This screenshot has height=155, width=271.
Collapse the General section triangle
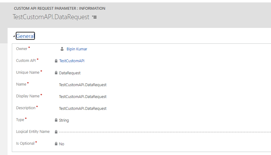14,36
